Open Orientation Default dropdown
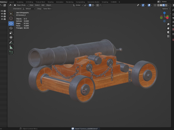The image size is (174, 130). (x=29, y=9)
